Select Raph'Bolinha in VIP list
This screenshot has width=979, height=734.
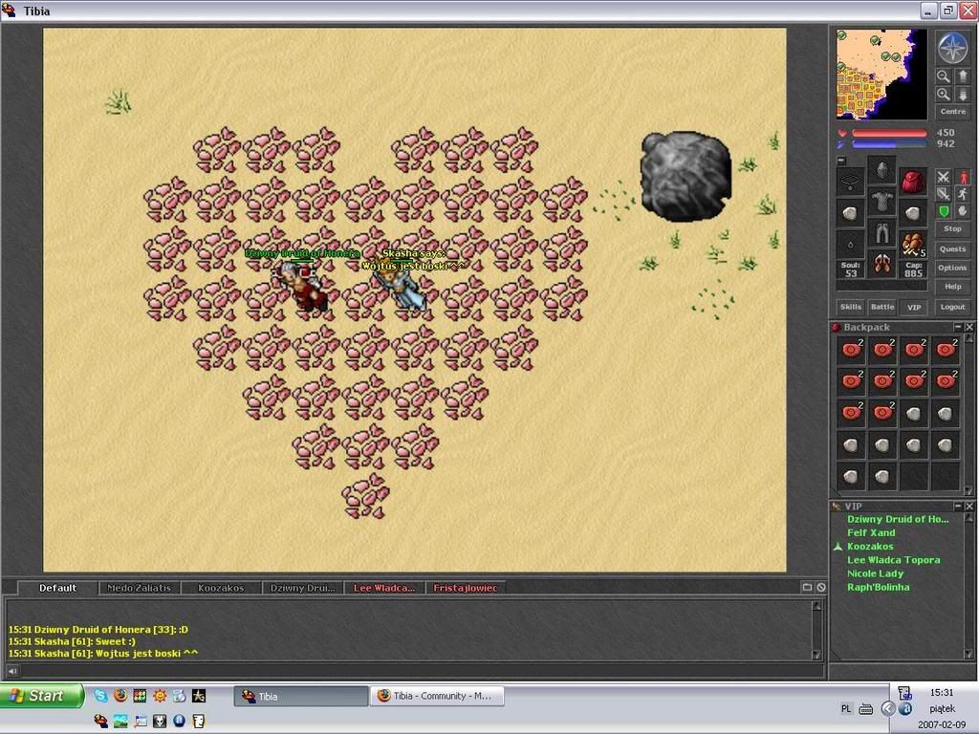[878, 588]
